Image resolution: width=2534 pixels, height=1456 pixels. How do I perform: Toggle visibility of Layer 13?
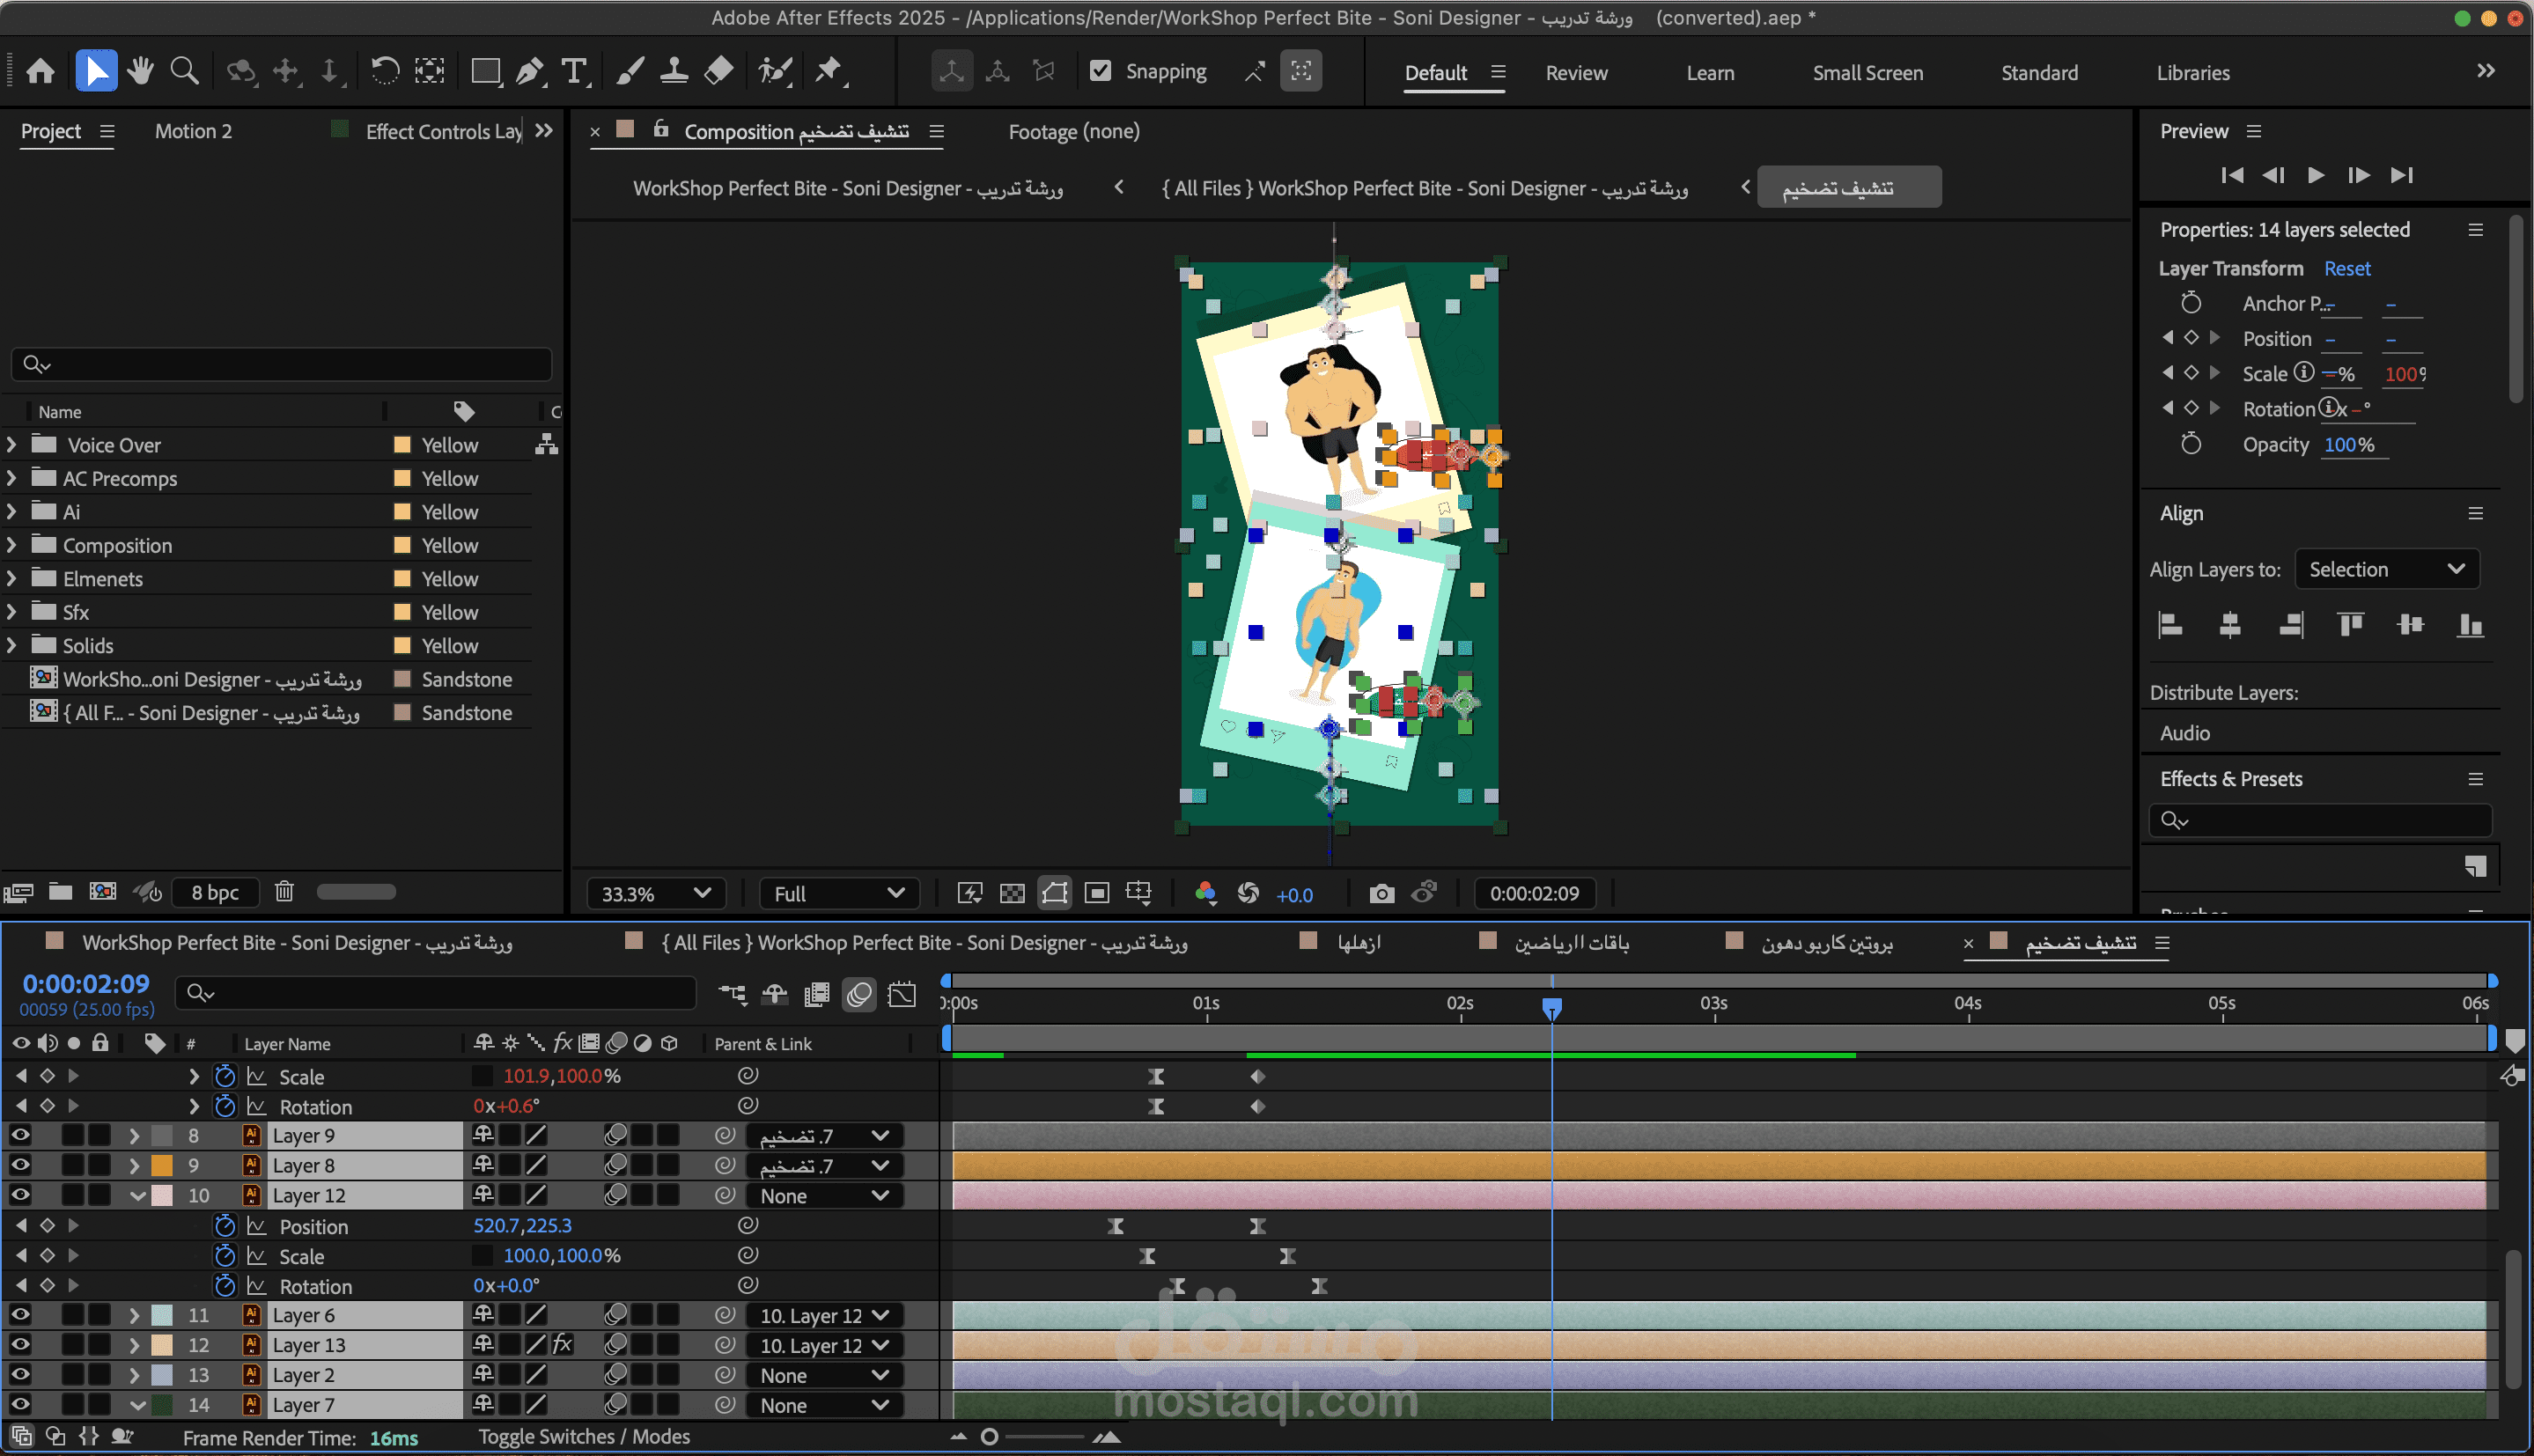20,1345
